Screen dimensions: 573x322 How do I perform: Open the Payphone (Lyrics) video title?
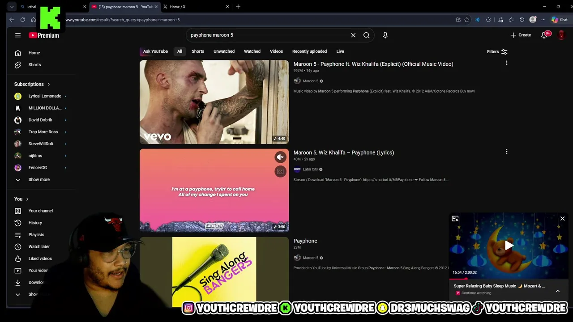(x=344, y=153)
